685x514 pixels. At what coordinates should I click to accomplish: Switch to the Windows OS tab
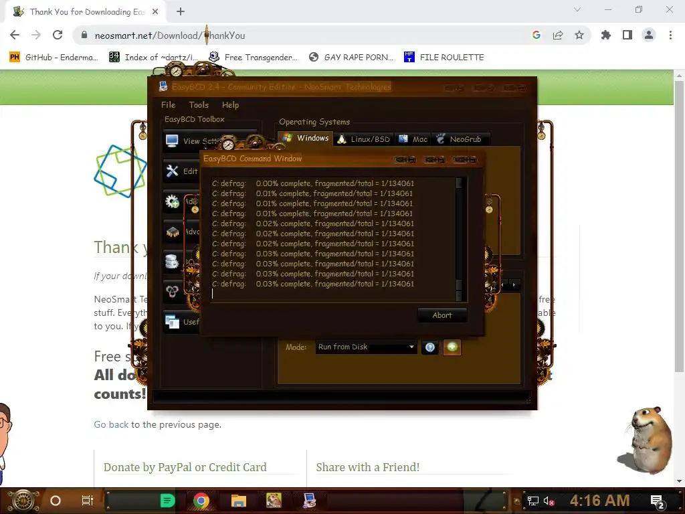coord(305,138)
